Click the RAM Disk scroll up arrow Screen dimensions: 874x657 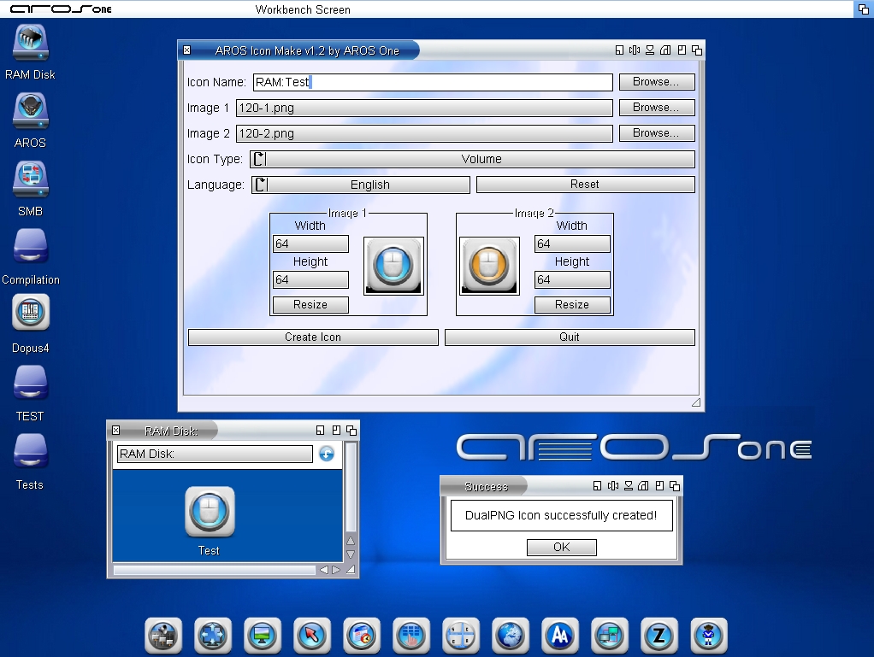point(351,541)
